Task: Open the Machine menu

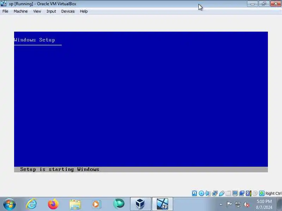Action: [21, 11]
